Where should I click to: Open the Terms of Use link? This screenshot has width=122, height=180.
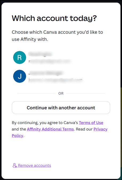click(91, 123)
